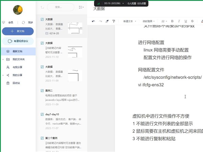Open 与我分享 section
This screenshot has width=203, height=152.
pos(17,67)
